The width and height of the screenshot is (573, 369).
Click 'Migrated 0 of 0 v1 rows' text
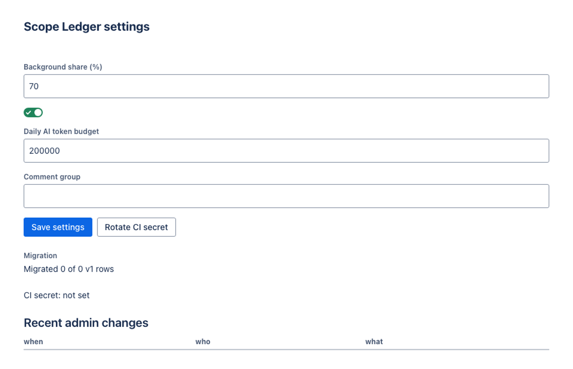[69, 269]
